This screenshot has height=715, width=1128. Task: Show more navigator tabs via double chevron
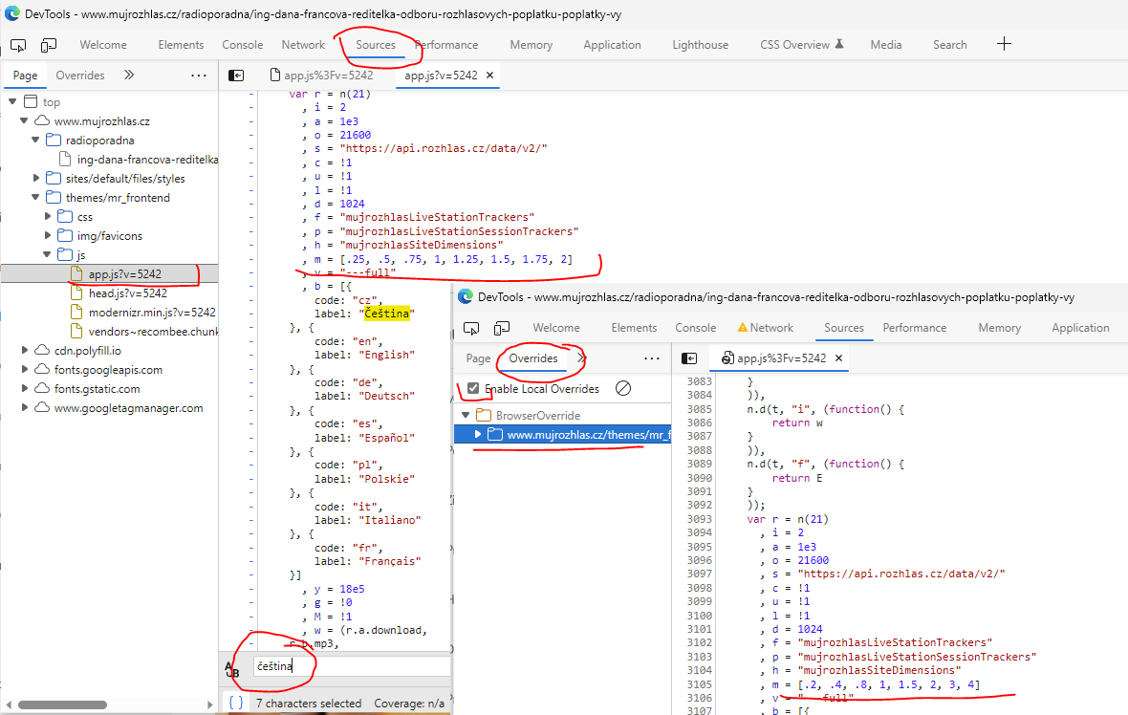[x=129, y=76]
